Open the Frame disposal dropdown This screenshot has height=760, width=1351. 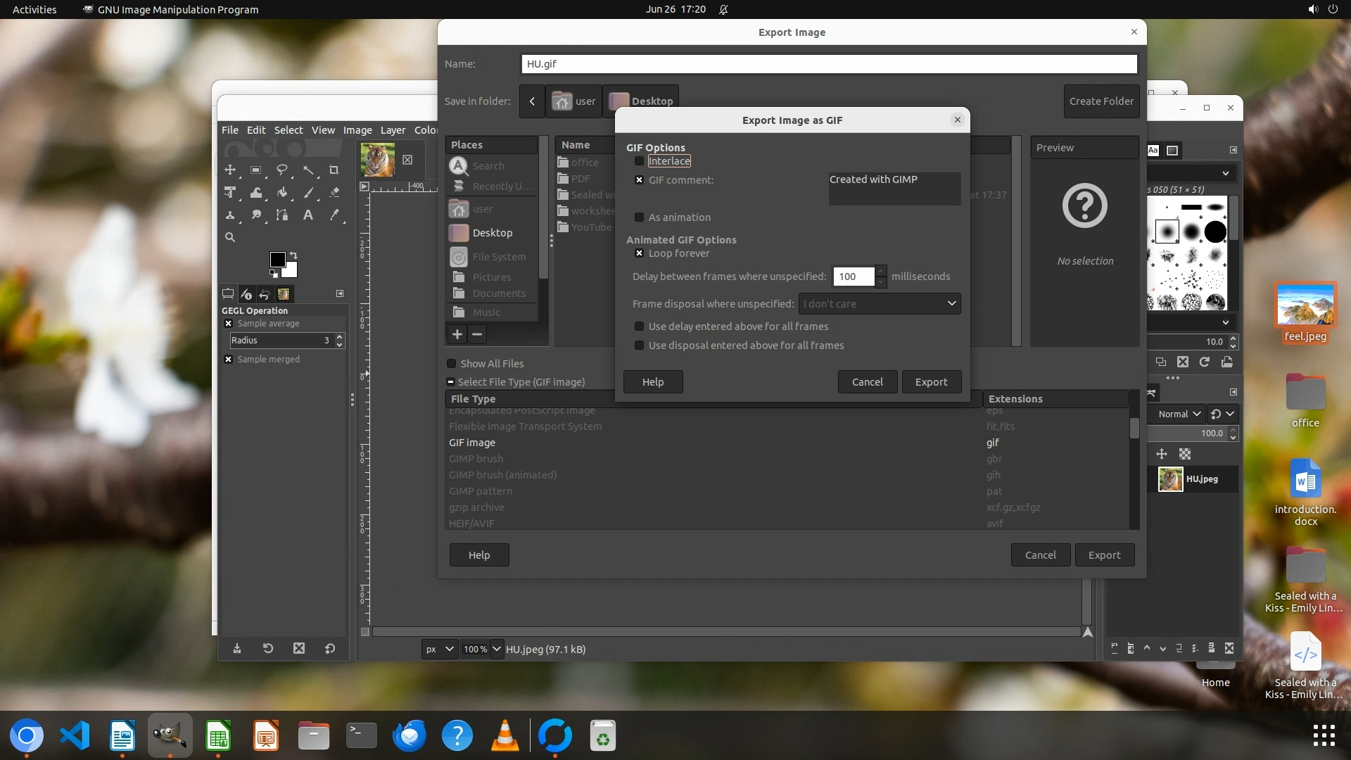[x=880, y=304]
